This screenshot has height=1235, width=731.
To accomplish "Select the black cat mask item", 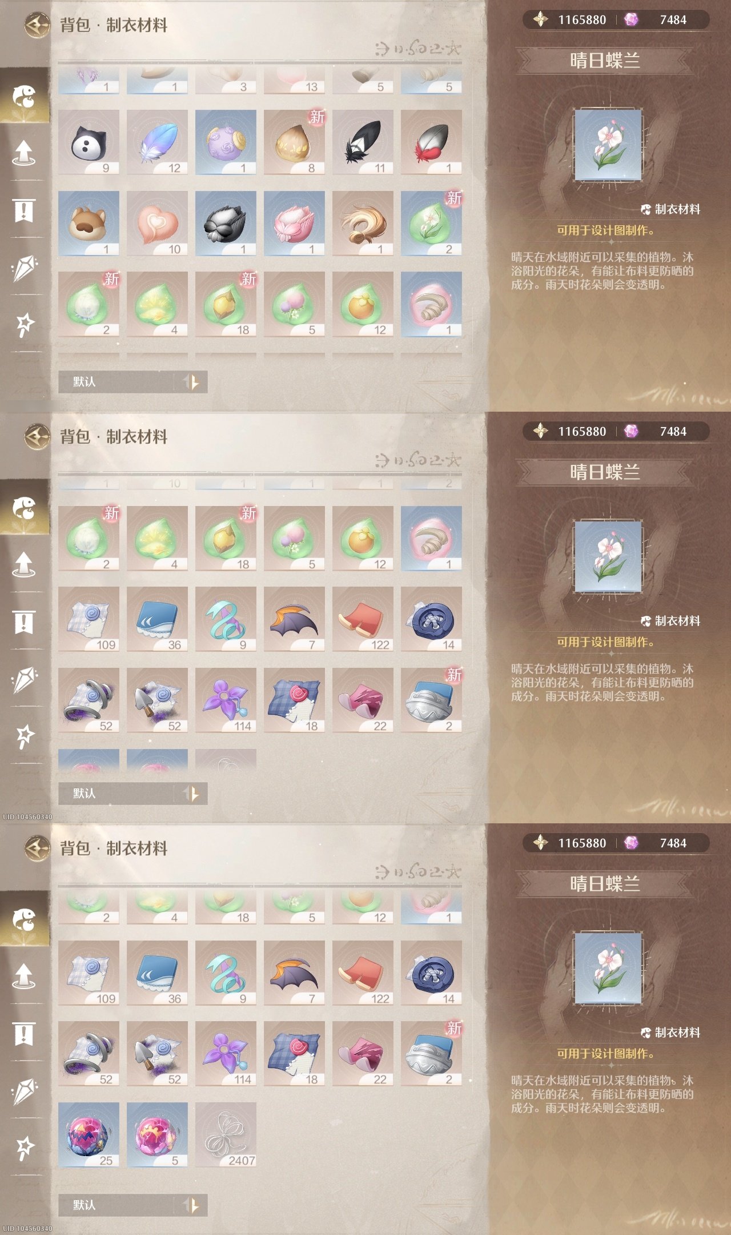I will pyautogui.click(x=89, y=142).
